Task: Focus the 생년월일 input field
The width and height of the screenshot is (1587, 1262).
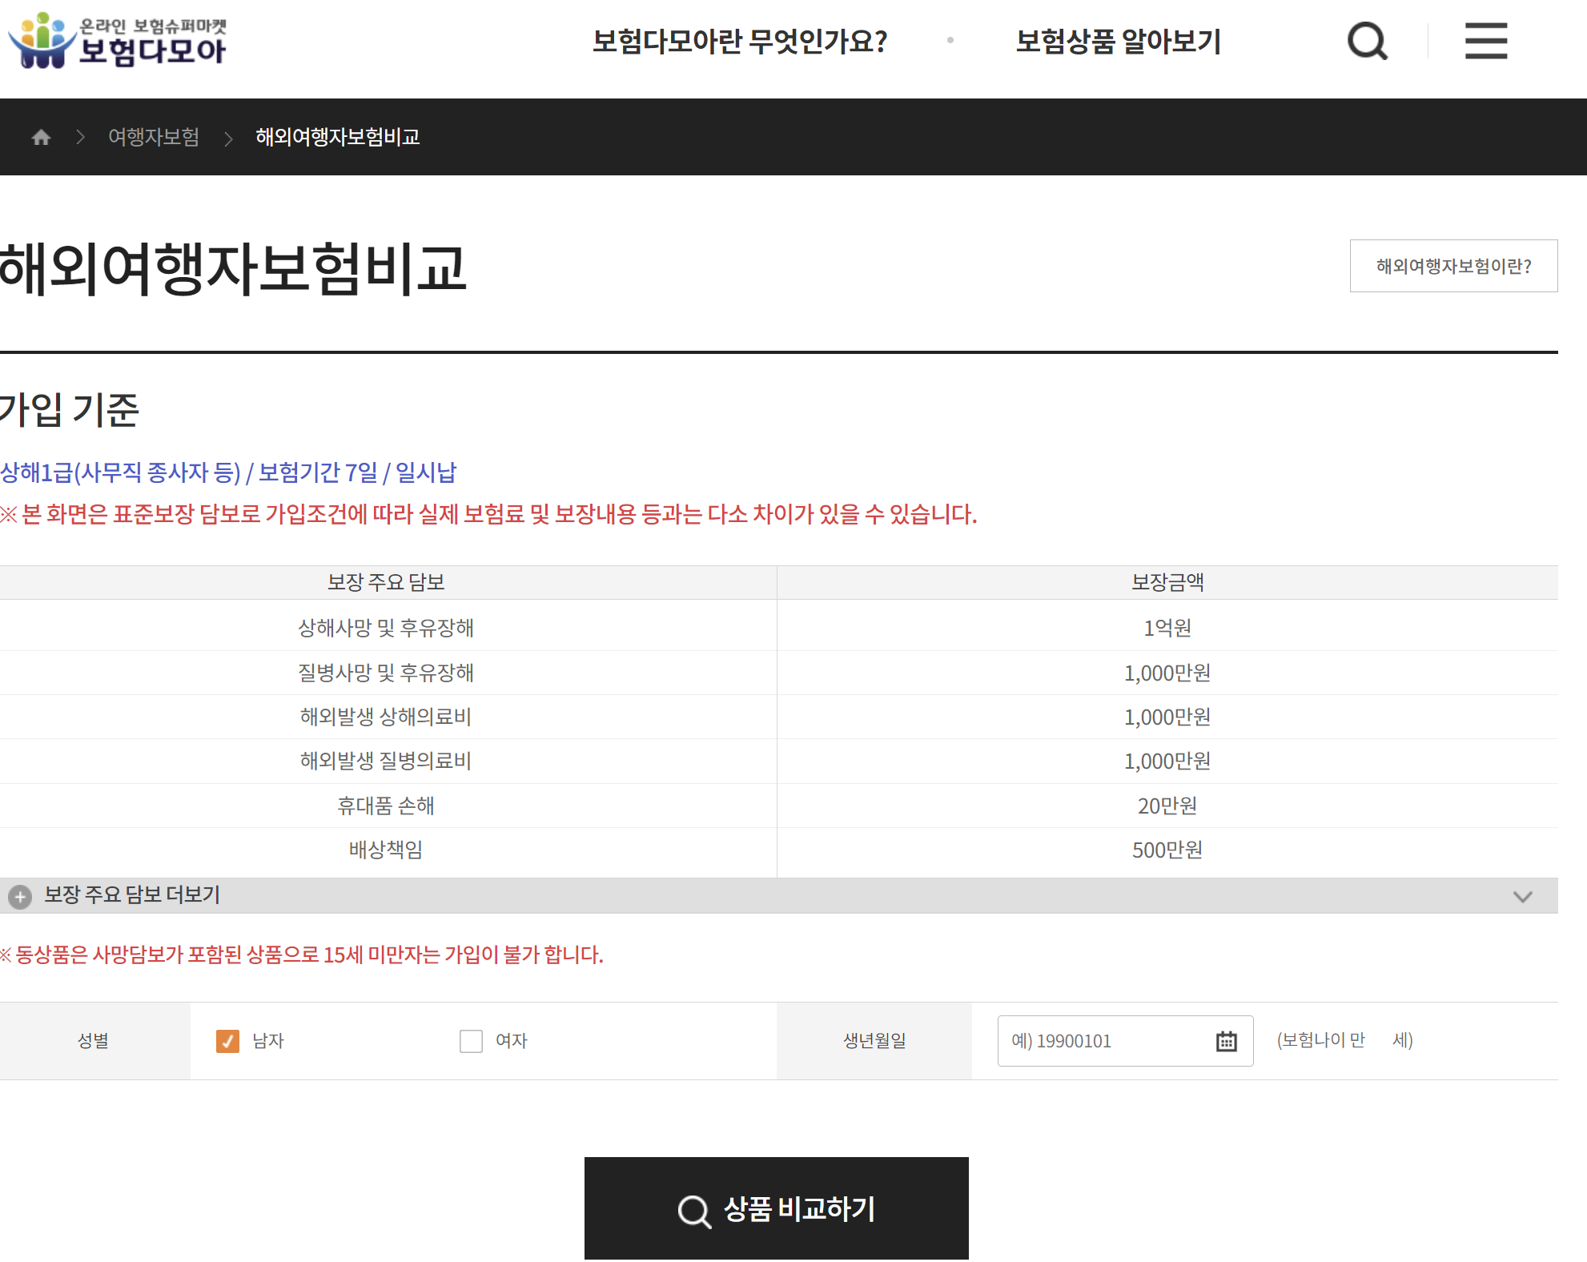Action: (1125, 1041)
